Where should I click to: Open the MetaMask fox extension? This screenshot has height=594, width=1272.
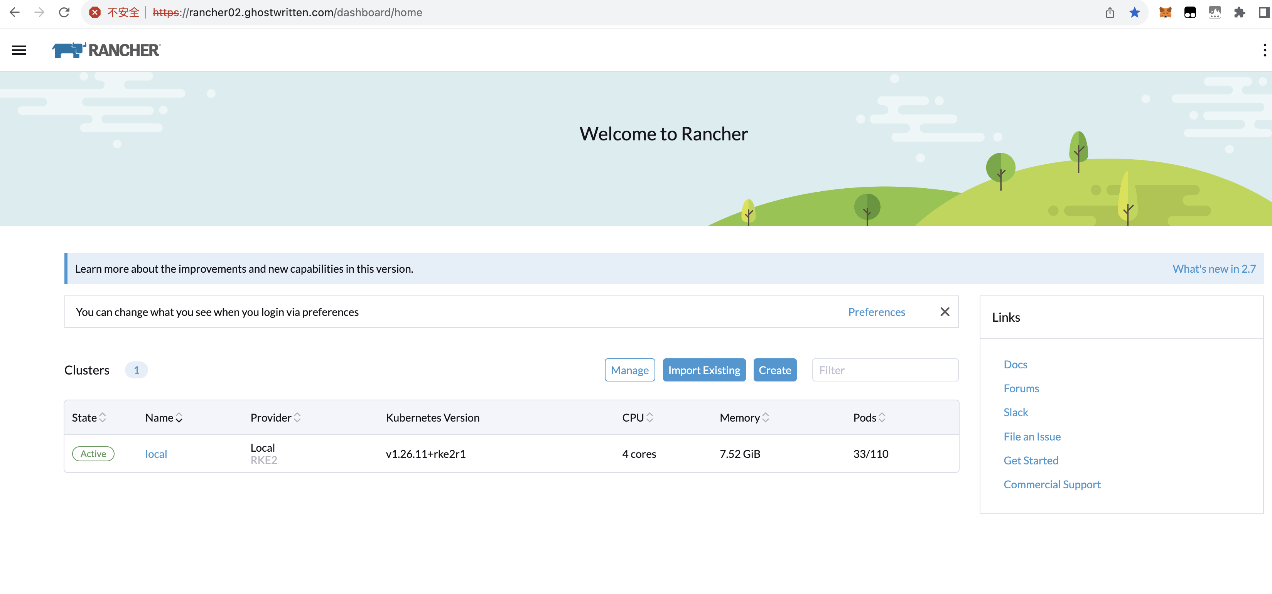click(x=1165, y=12)
